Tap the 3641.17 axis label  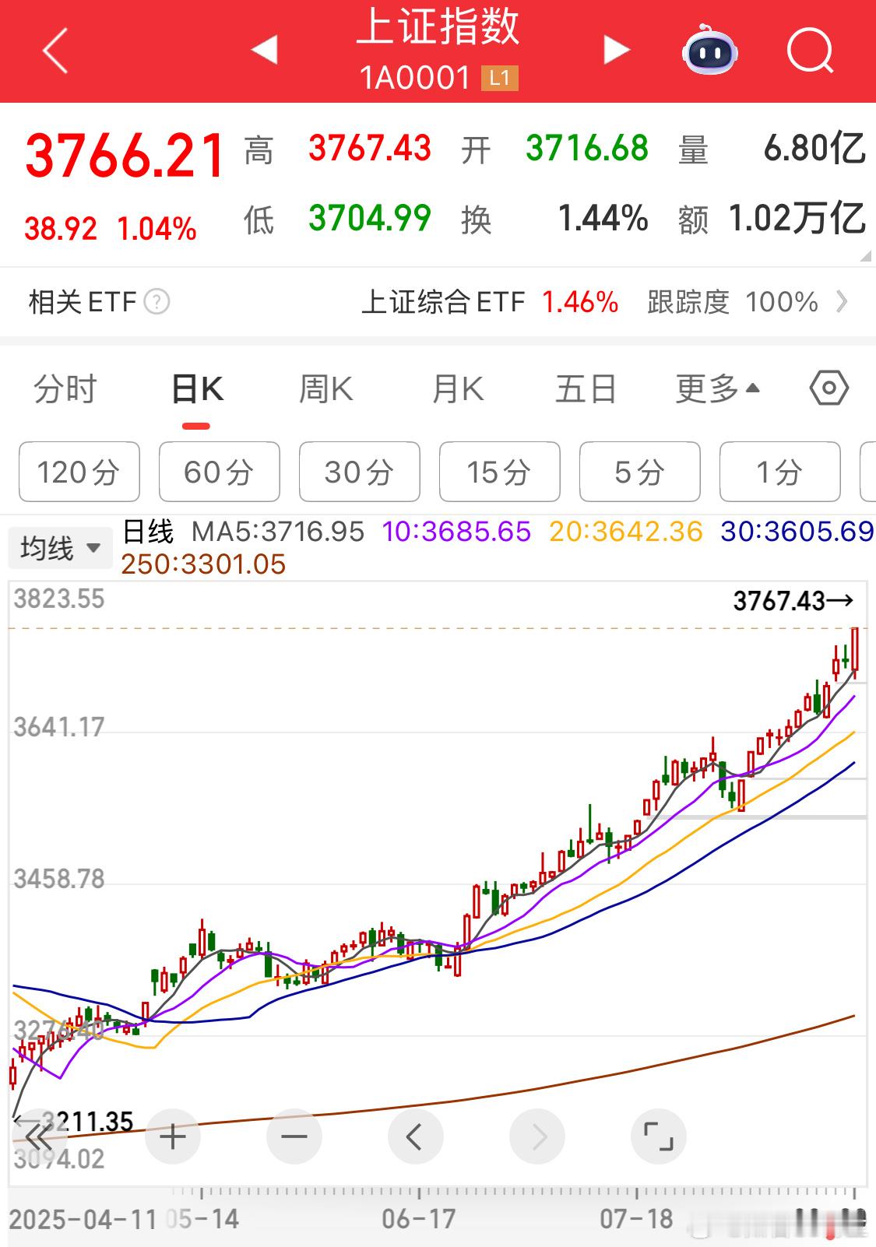pyautogui.click(x=59, y=727)
